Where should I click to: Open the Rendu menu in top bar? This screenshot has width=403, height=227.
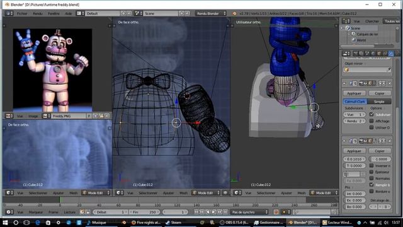pos(38,13)
